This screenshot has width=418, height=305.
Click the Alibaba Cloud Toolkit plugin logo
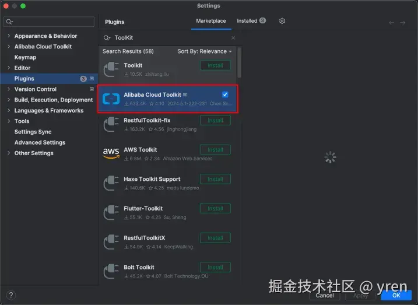[x=111, y=99]
